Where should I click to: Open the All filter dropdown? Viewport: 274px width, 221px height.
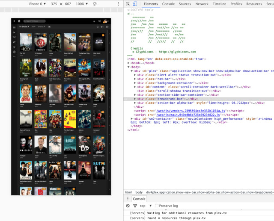(x=33, y=27)
